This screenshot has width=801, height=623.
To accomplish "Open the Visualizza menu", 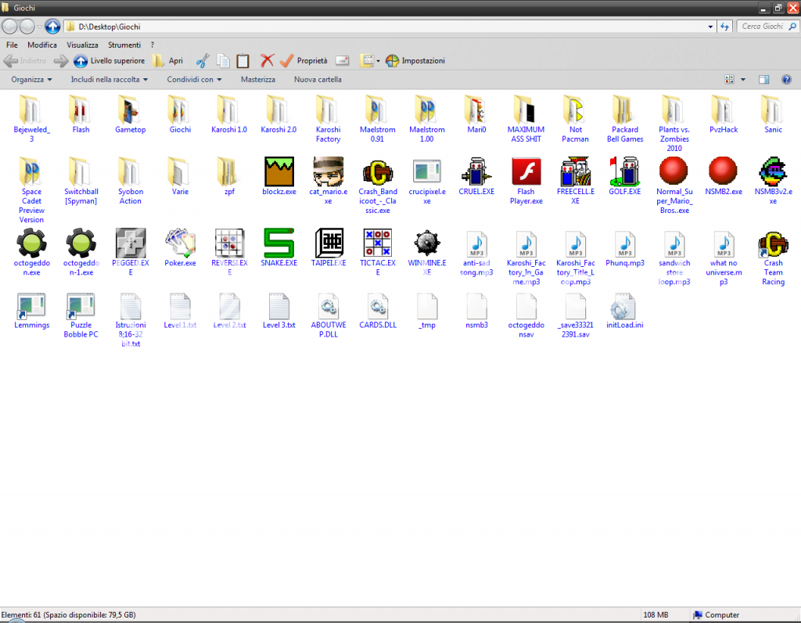I will coord(82,45).
